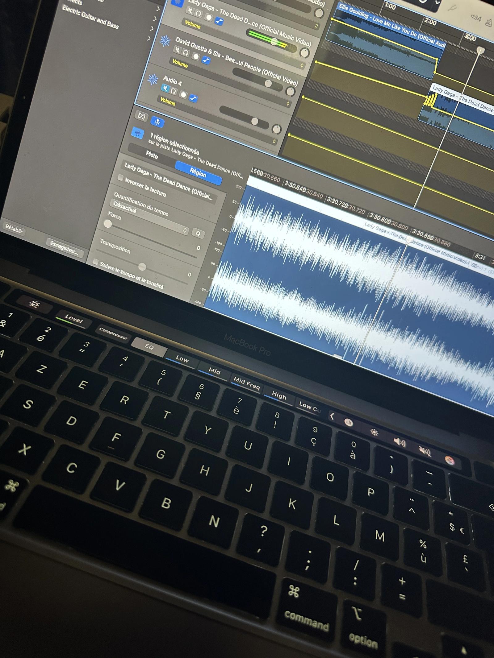Switch to the Piste tab
The height and width of the screenshot is (658, 494).
152,155
